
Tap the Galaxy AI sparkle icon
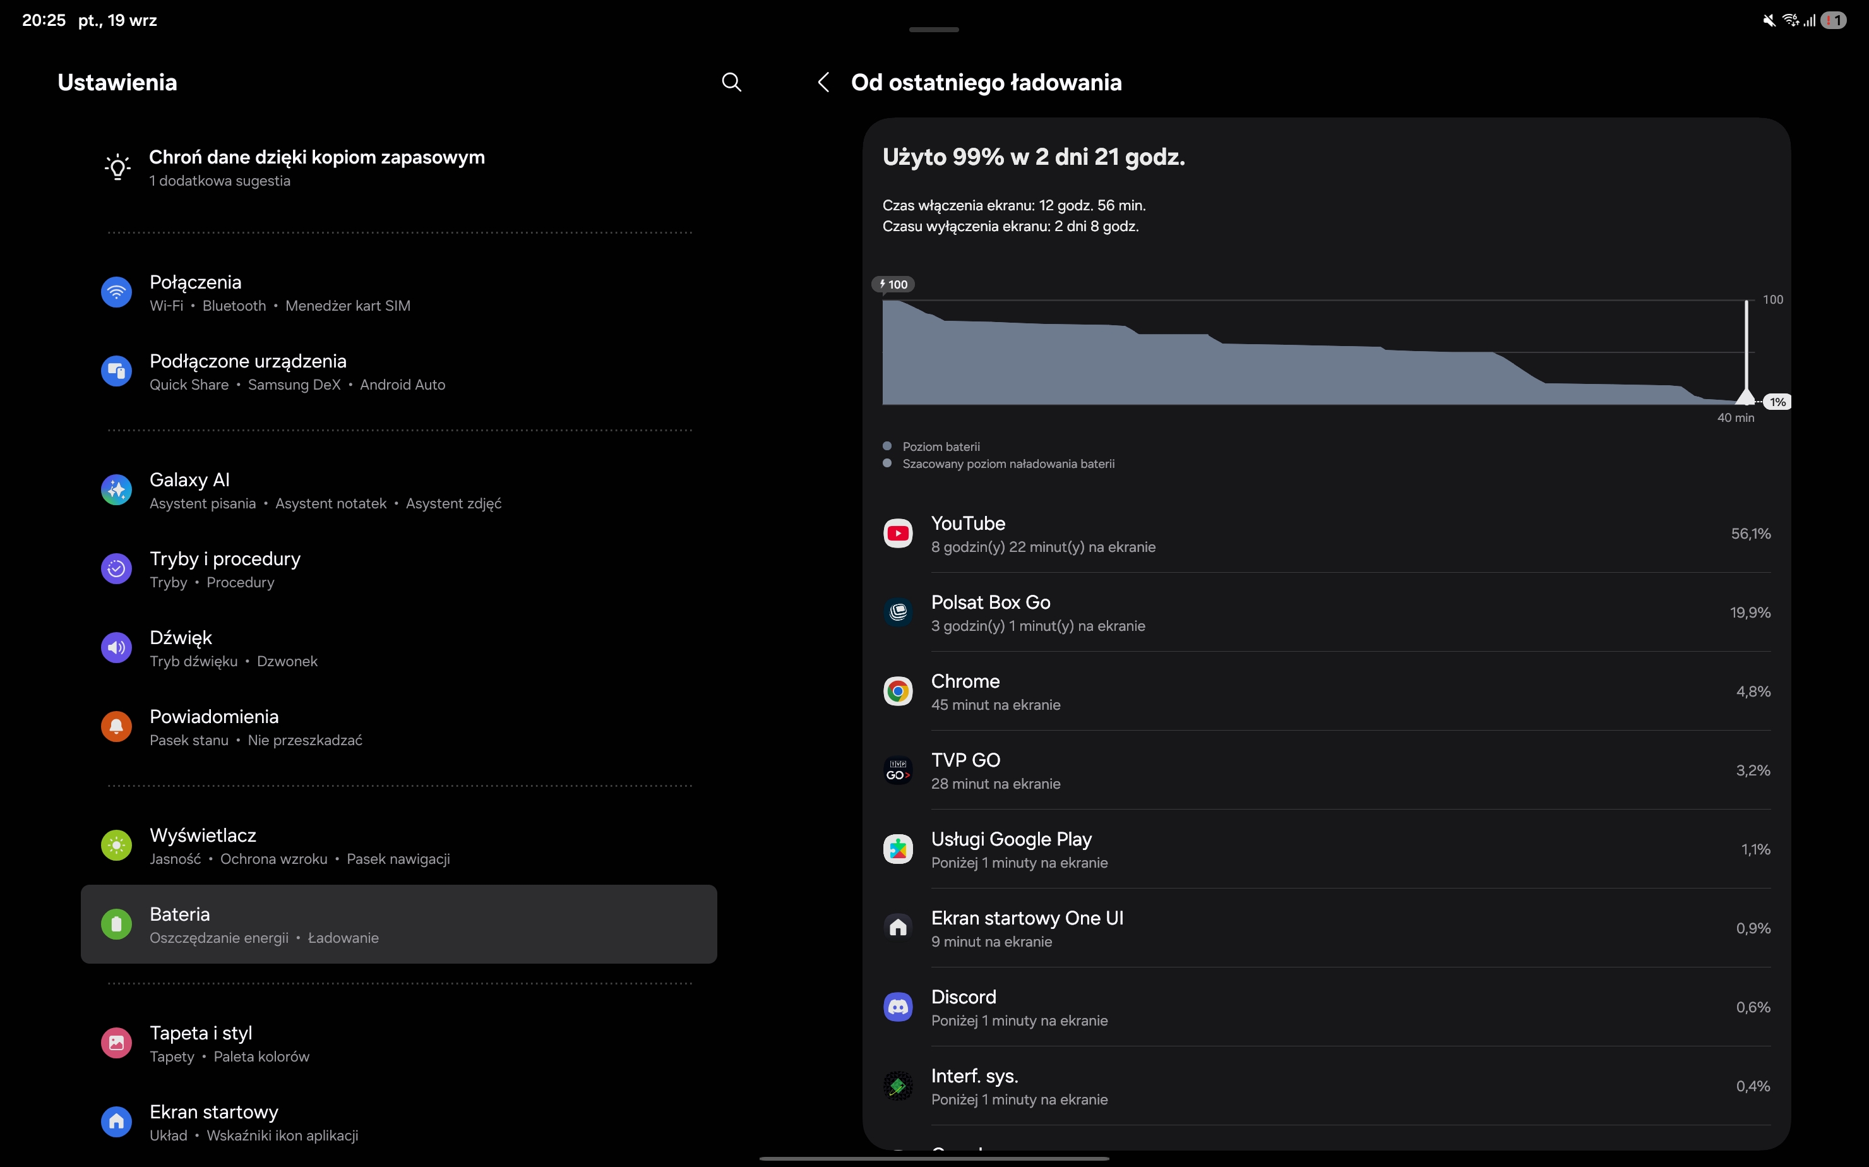(x=117, y=490)
